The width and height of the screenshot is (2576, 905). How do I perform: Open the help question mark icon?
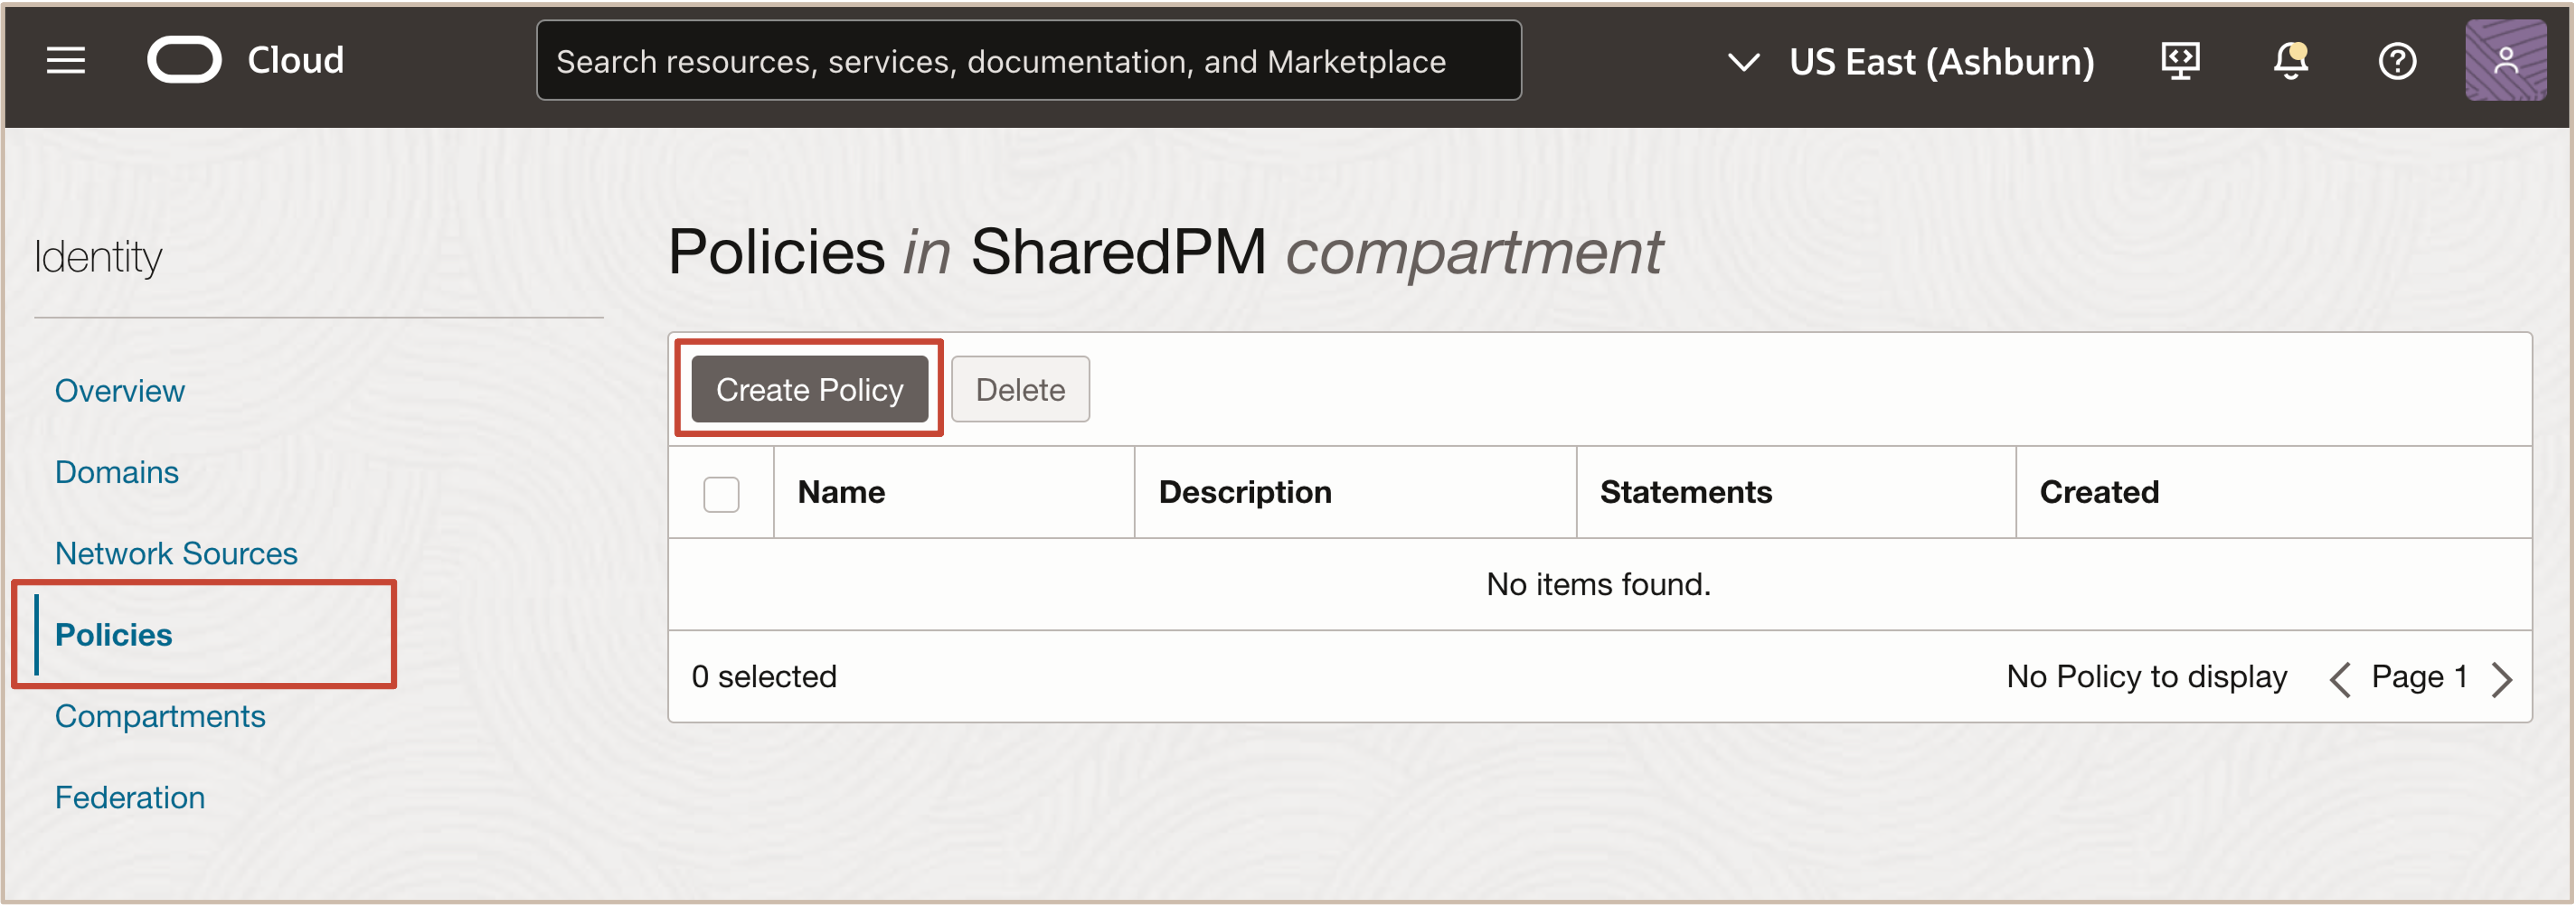pos(2397,61)
